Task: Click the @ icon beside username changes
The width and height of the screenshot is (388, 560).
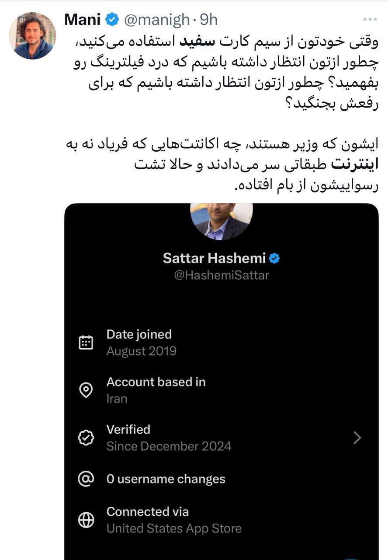Action: (87, 479)
